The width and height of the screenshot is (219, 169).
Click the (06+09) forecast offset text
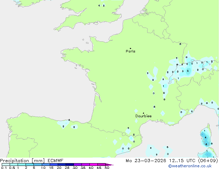tap(207, 160)
